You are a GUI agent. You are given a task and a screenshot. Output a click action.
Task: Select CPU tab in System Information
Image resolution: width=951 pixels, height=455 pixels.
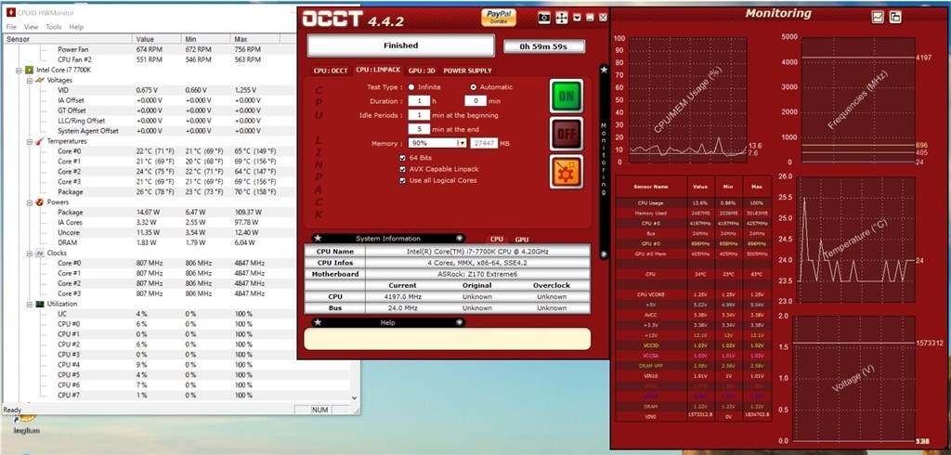[497, 239]
